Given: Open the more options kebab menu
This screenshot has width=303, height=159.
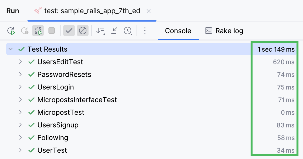Looking at the screenshot, I should [145, 31].
